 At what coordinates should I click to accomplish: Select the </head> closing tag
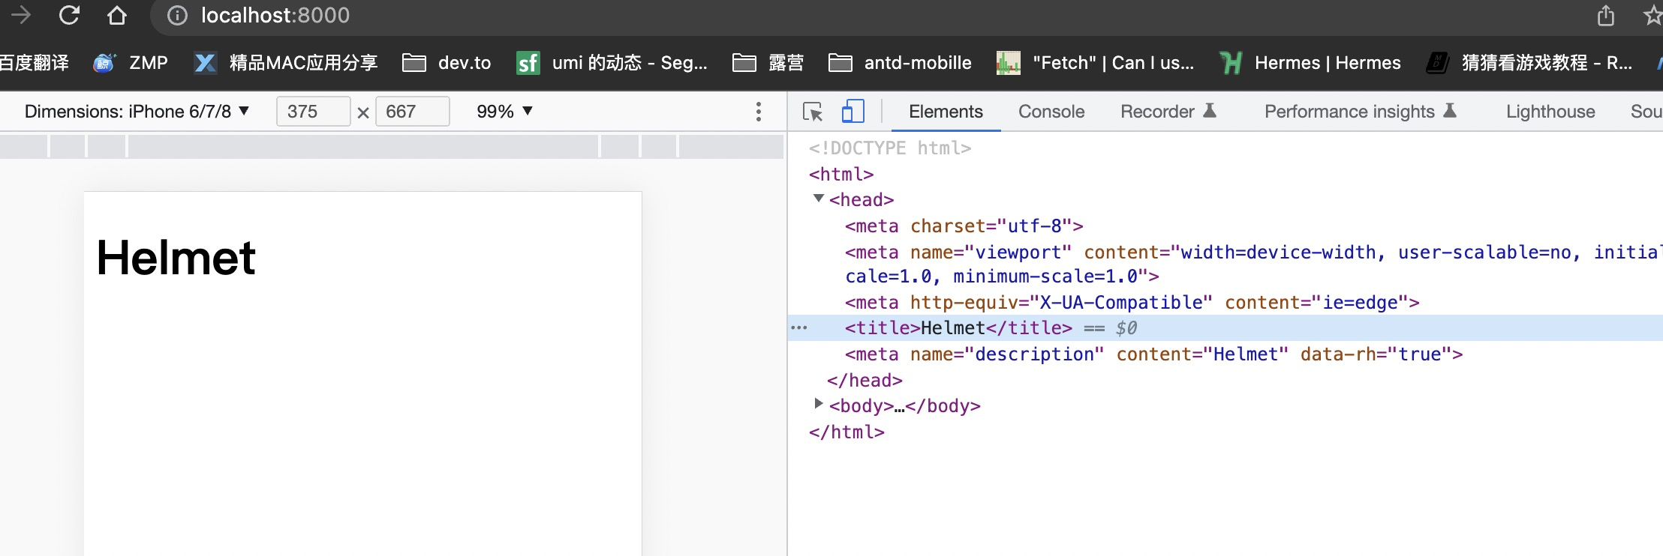pyautogui.click(x=865, y=381)
